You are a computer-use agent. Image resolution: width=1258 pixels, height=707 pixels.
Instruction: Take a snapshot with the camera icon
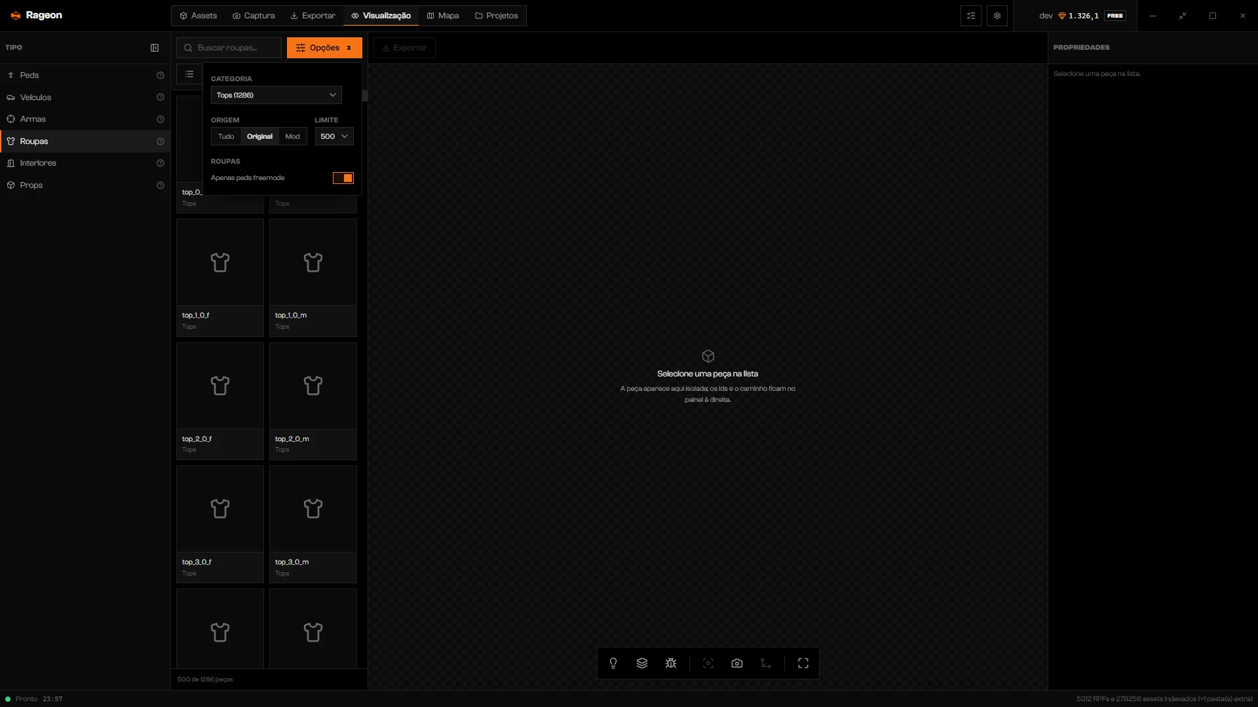[737, 663]
